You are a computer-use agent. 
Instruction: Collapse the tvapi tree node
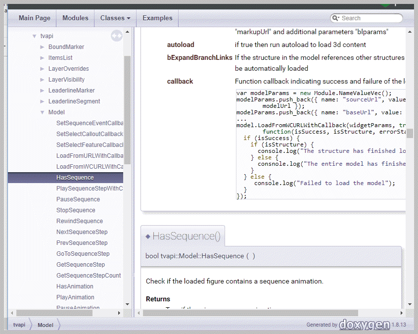[x=35, y=36]
